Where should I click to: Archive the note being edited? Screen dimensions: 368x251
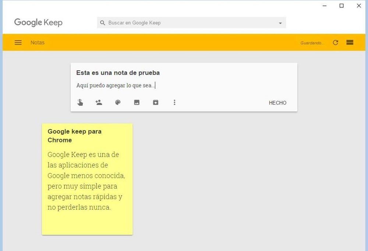(x=156, y=102)
